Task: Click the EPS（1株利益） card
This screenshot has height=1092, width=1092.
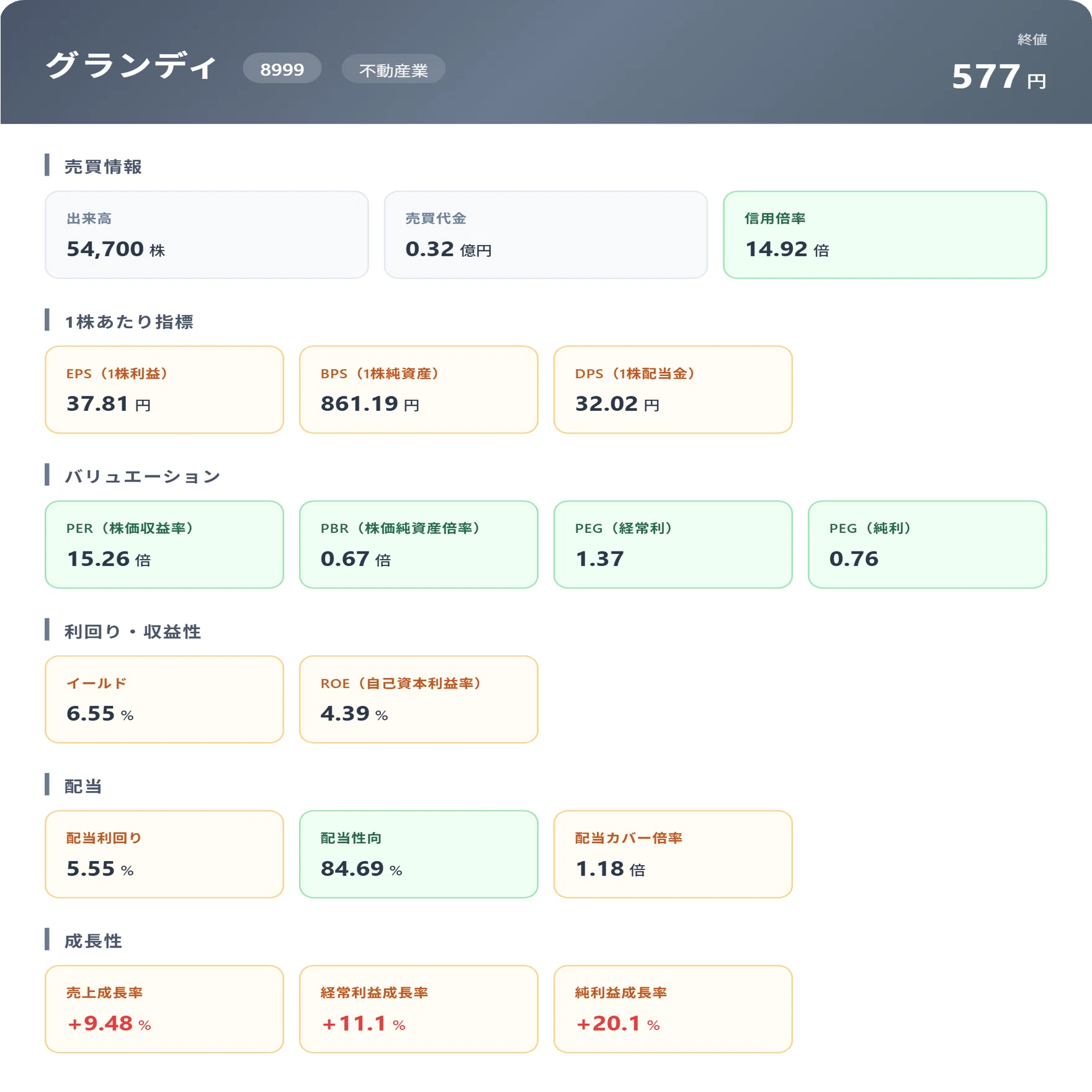Action: 164,390
